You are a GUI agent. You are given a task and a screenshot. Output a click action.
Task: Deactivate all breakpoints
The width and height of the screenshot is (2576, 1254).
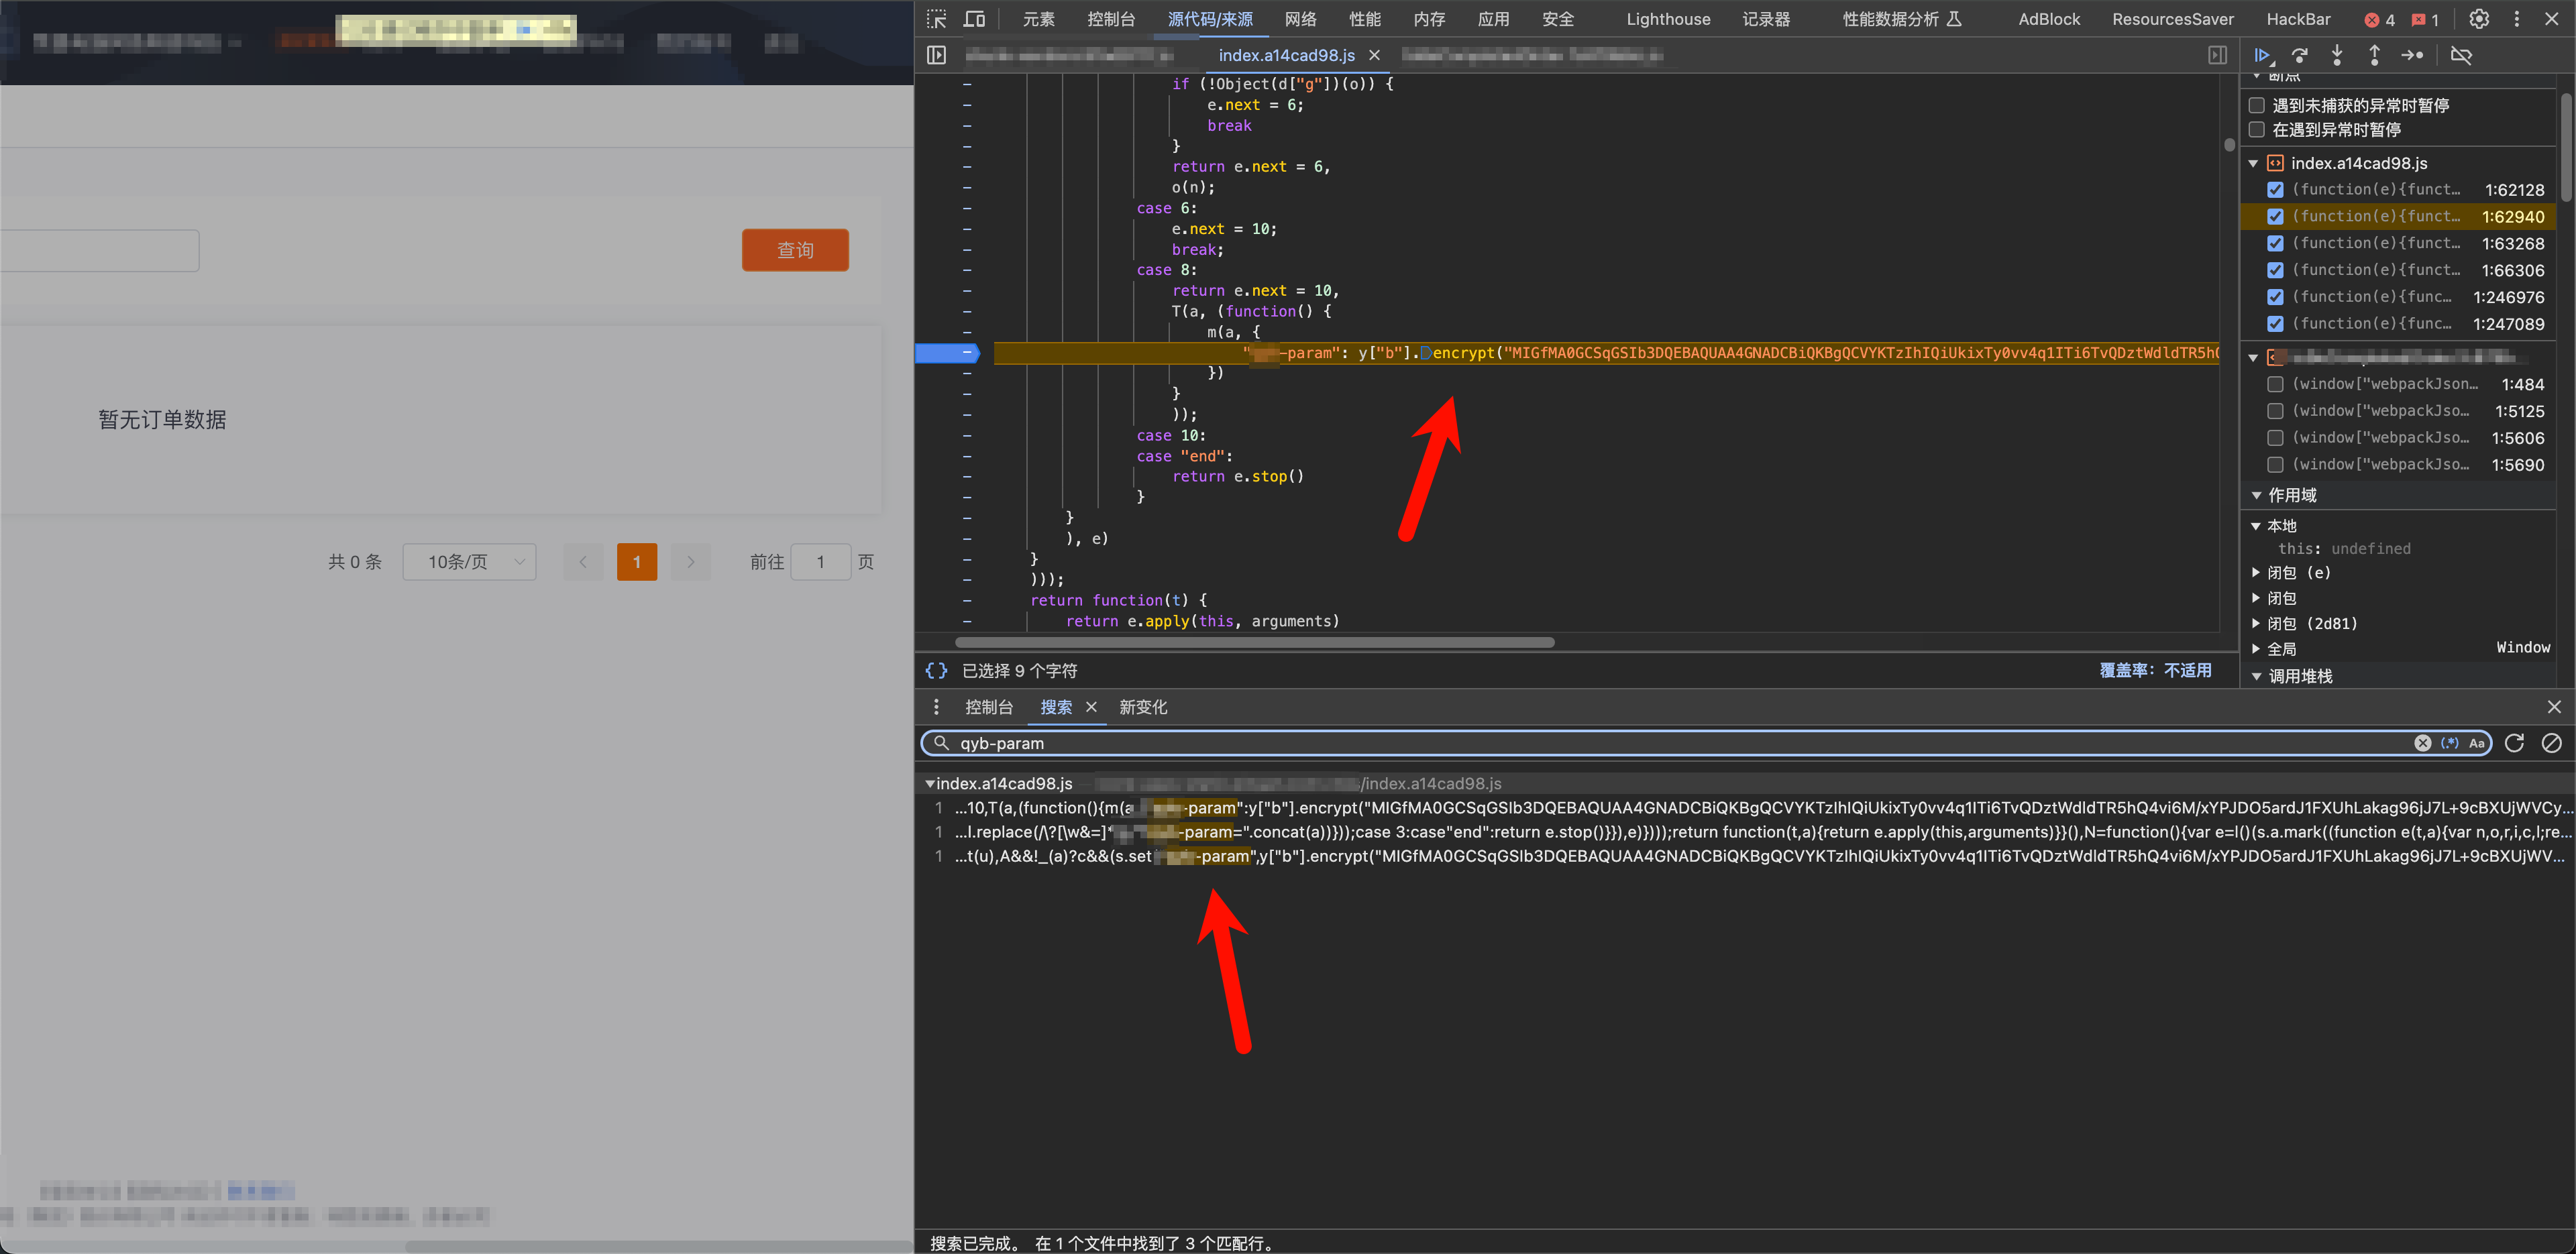(x=2461, y=55)
